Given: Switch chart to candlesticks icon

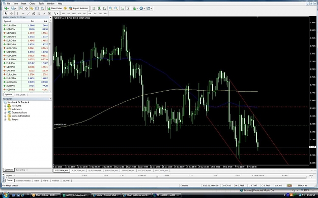Looking at the screenshot, I should pyautogui.click(x=99, y=8).
